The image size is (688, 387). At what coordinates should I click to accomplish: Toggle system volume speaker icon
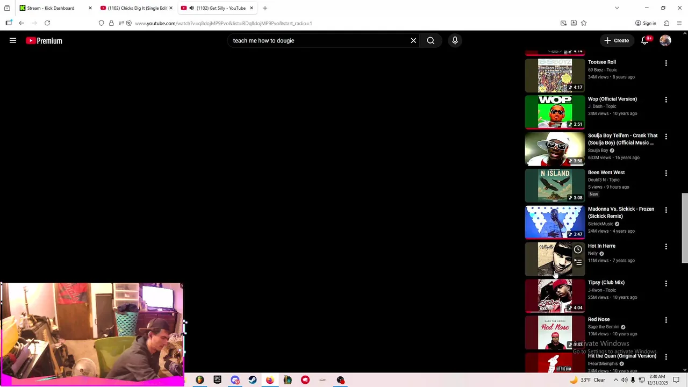point(625,380)
